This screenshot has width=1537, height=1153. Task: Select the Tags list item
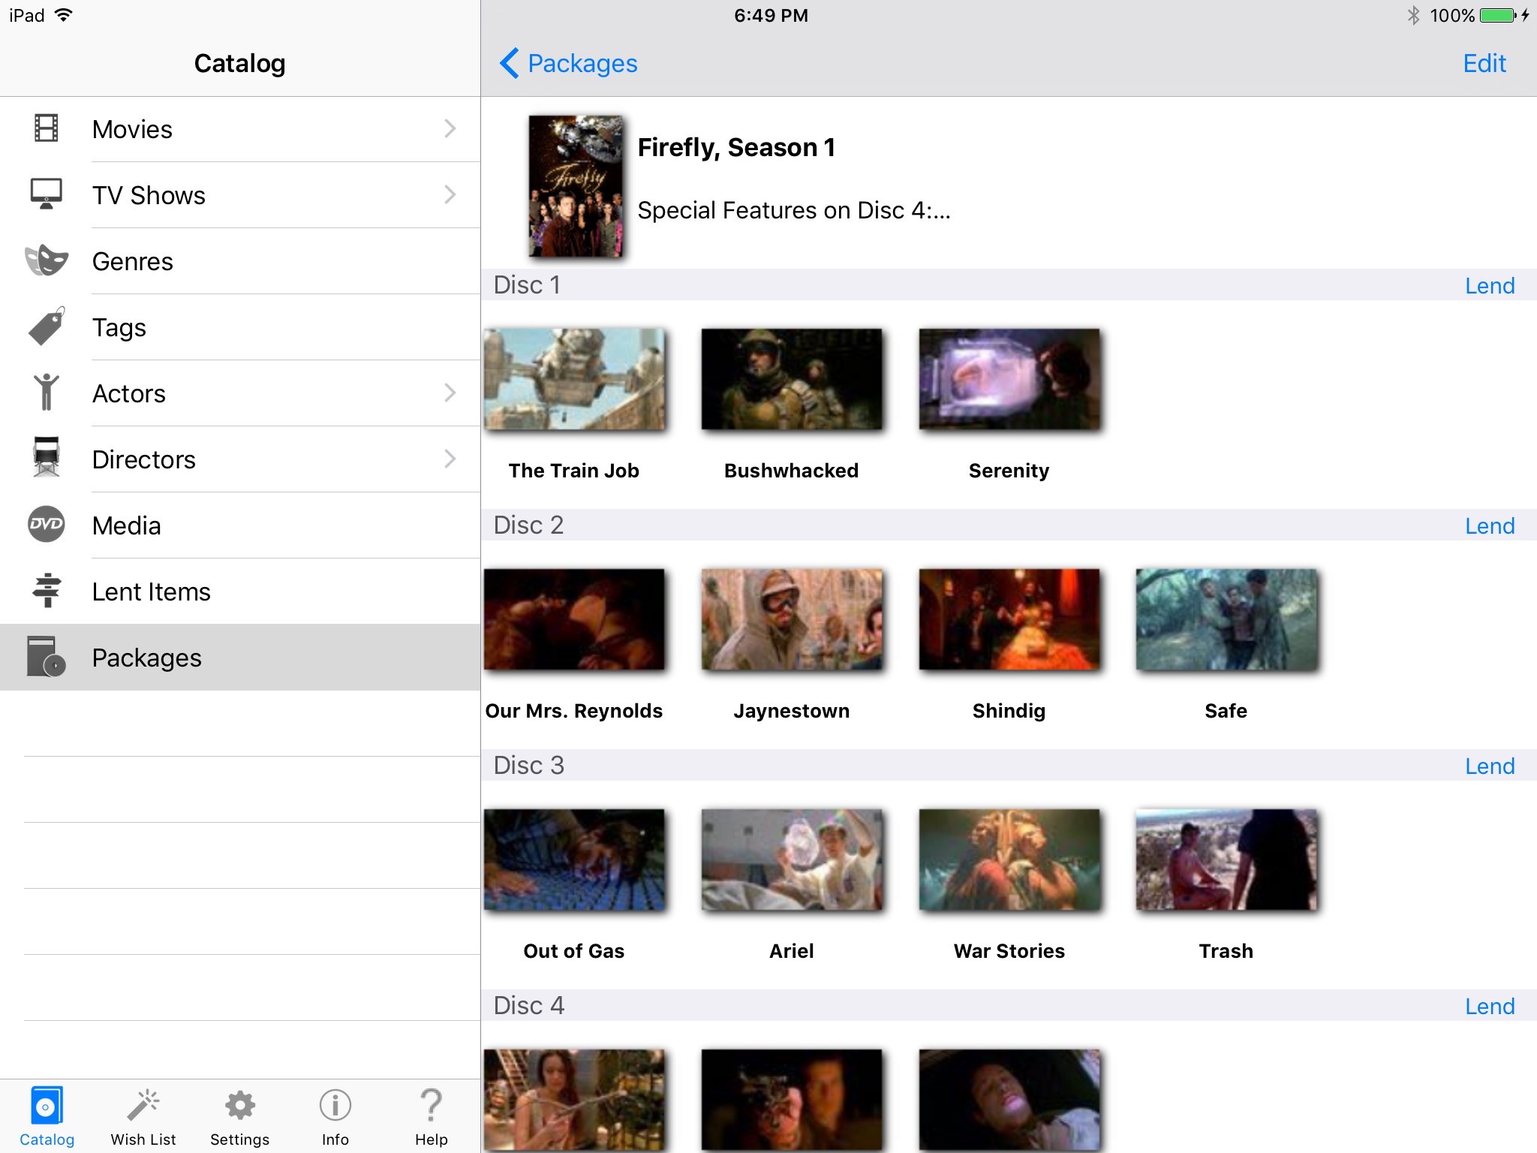pyautogui.click(x=240, y=327)
